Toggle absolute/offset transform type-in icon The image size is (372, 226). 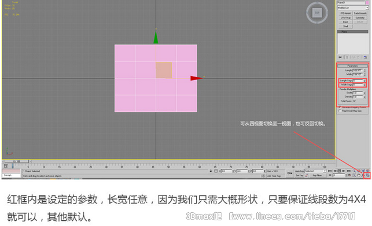pyautogui.click(x=216, y=171)
